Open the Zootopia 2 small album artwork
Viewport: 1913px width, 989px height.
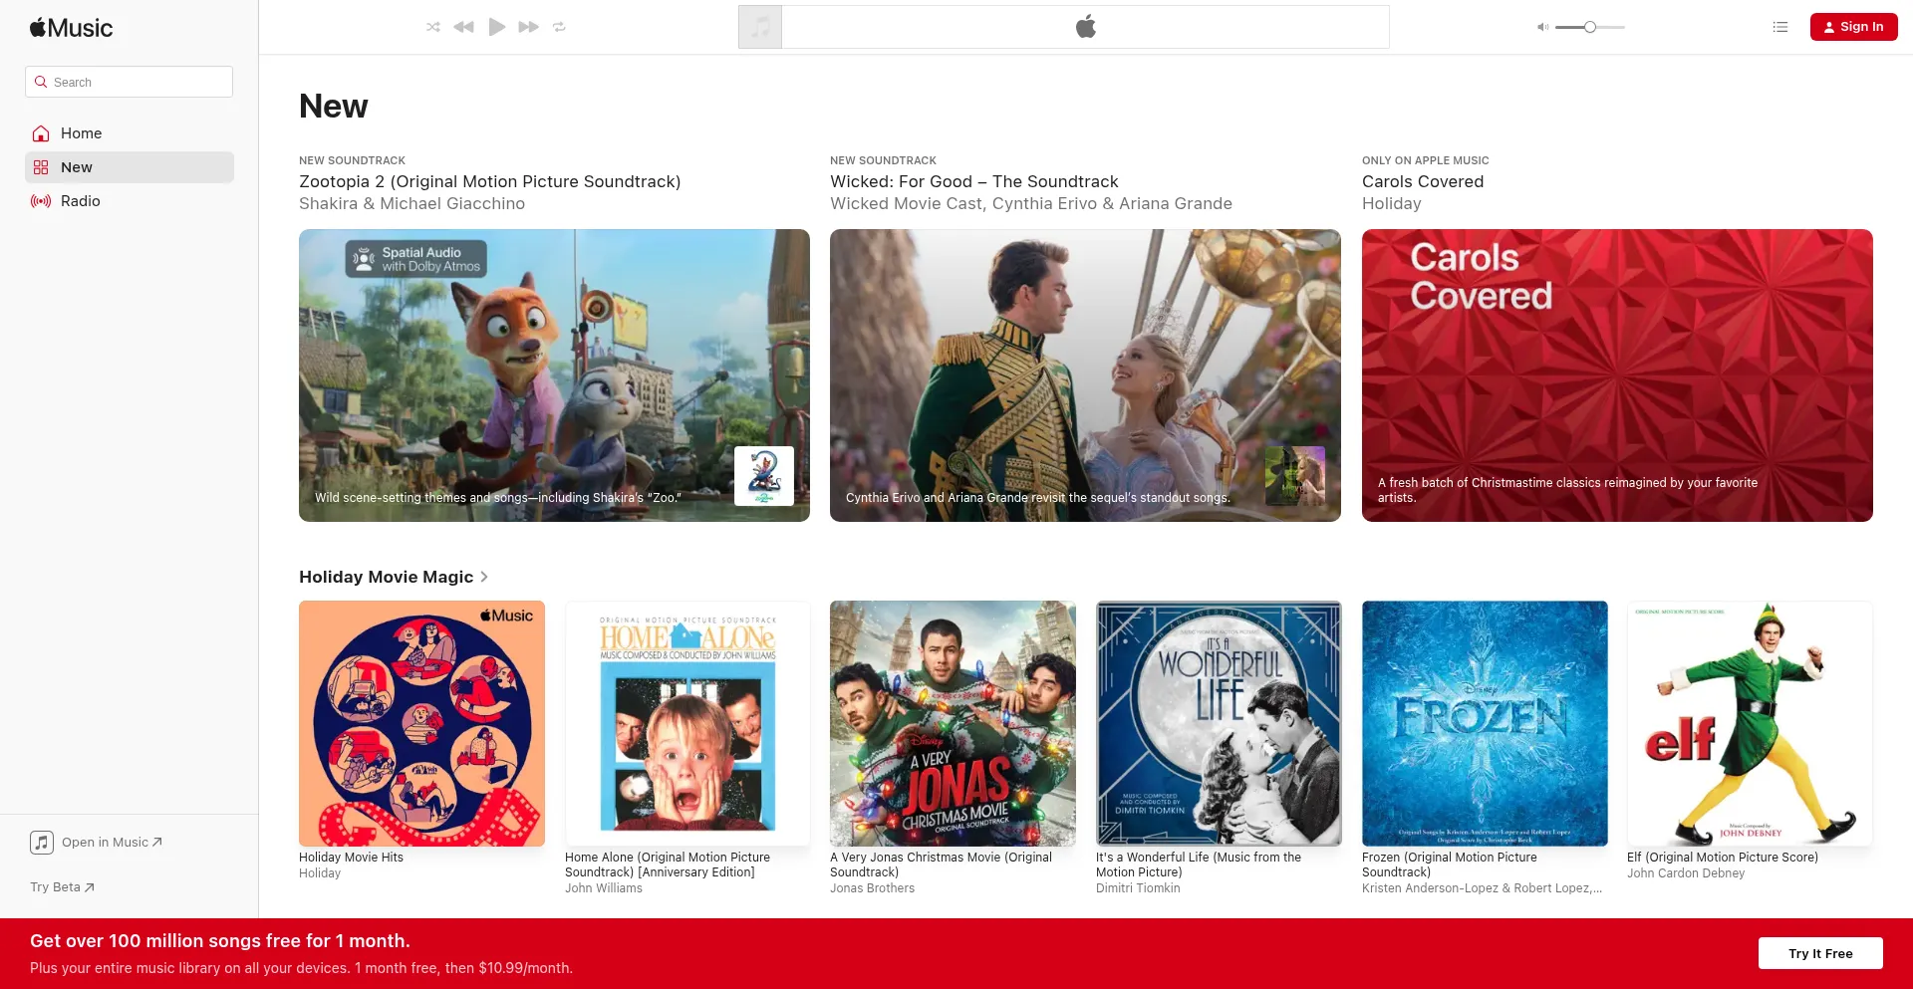764,476
